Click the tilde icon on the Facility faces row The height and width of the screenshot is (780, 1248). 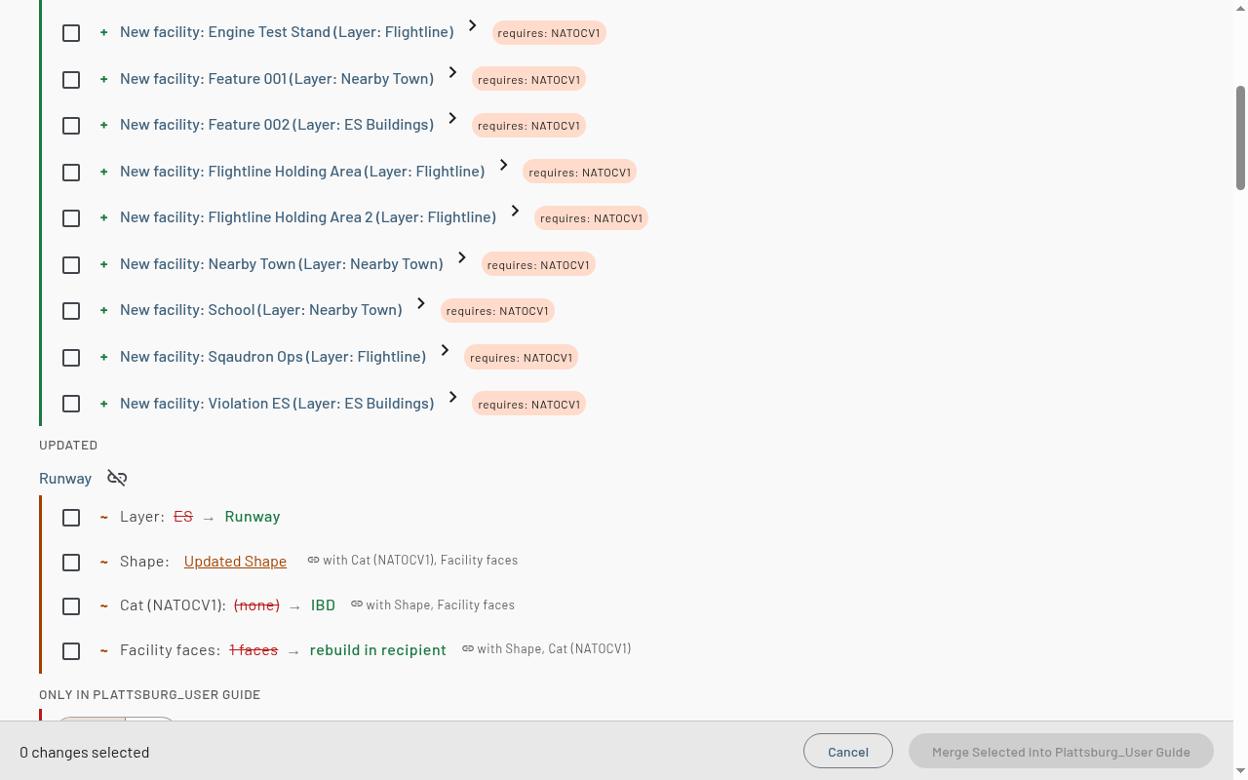tap(104, 650)
